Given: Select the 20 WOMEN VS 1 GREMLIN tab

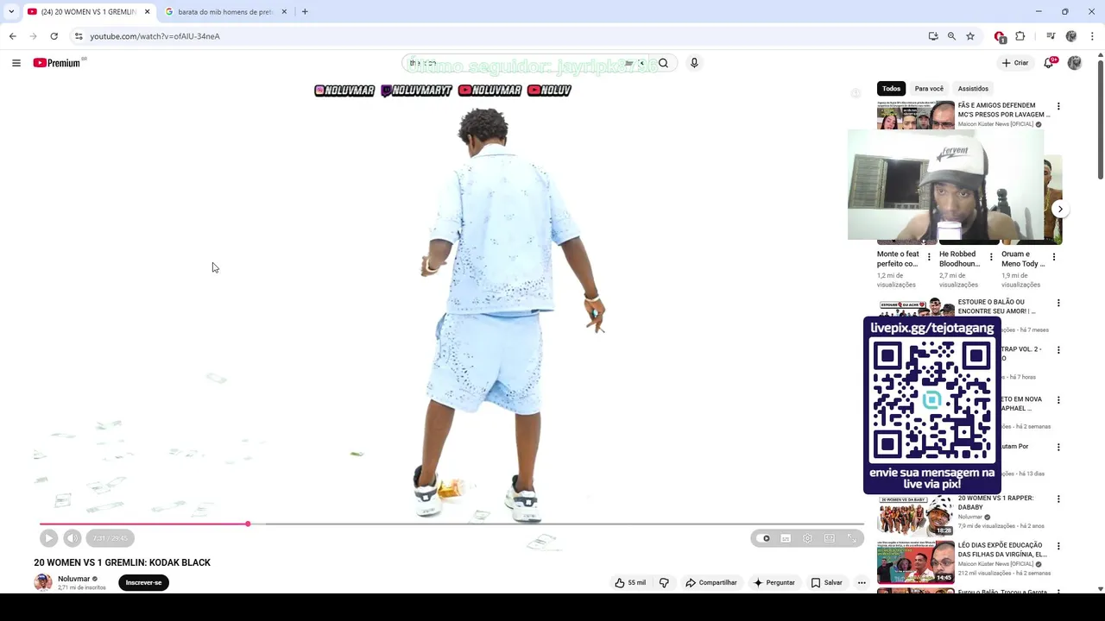Looking at the screenshot, I should 88,12.
